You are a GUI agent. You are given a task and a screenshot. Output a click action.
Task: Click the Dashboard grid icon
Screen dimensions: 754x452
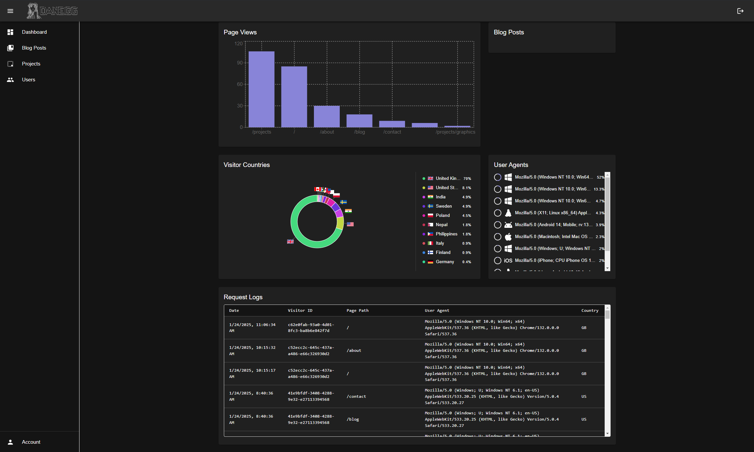(x=10, y=32)
